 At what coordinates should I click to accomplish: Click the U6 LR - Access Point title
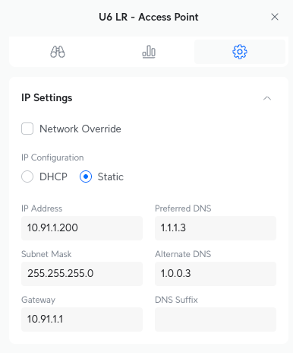pyautogui.click(x=149, y=17)
